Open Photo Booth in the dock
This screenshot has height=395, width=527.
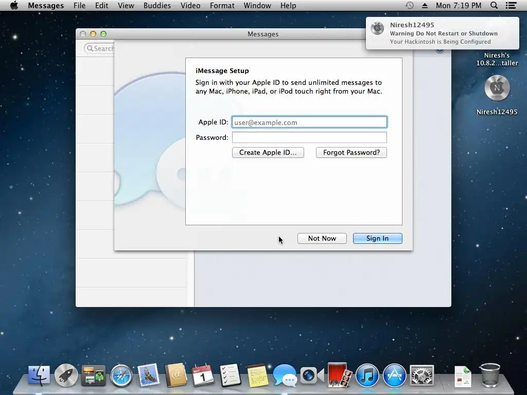tap(340, 375)
